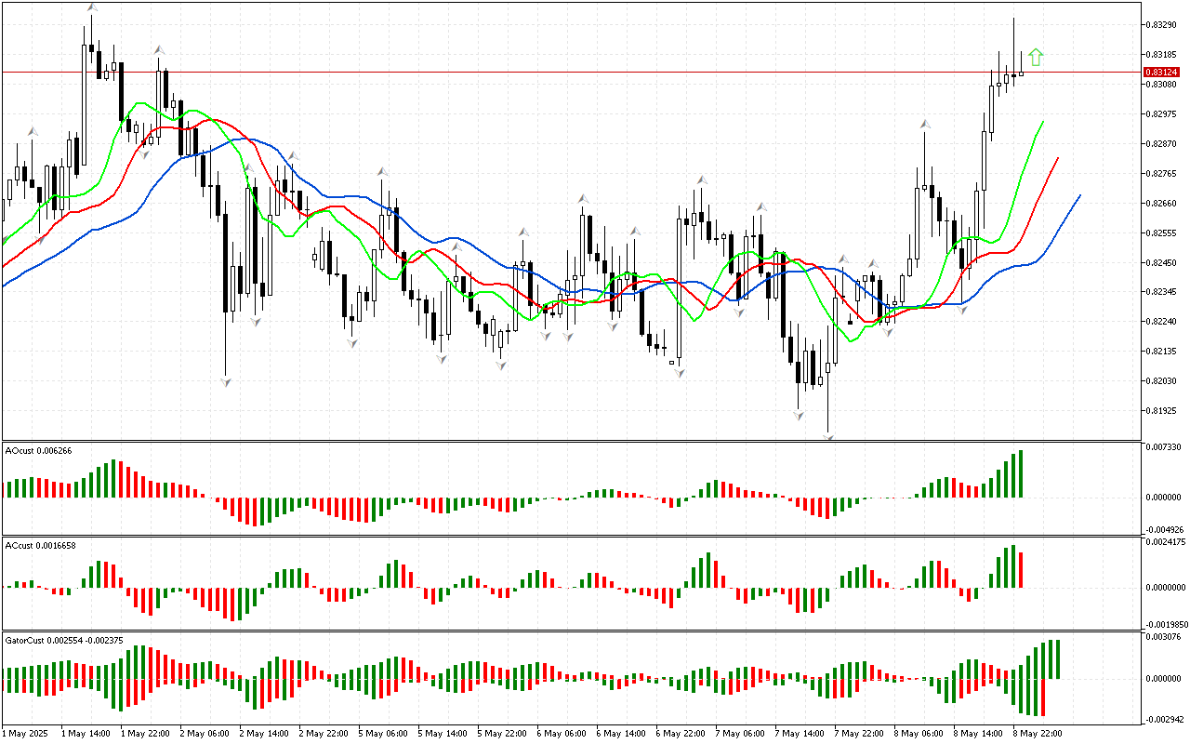Click the GatorCust indicator label
This screenshot has width=1190, height=744.
point(63,641)
